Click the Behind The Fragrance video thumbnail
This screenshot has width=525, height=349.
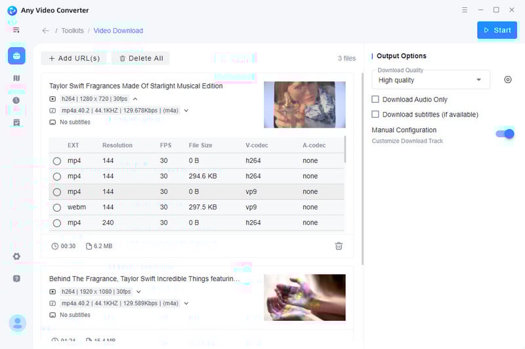(x=304, y=297)
